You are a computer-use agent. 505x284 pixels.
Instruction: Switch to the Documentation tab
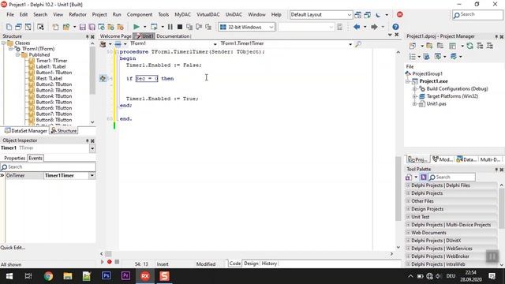173,36
